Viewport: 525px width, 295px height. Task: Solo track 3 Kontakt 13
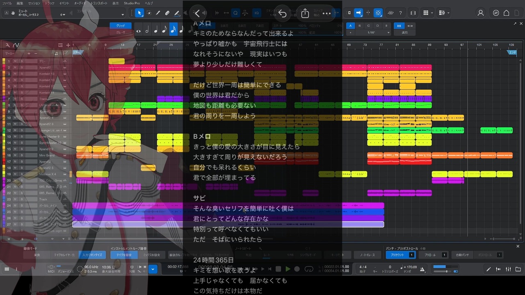pos(22,74)
